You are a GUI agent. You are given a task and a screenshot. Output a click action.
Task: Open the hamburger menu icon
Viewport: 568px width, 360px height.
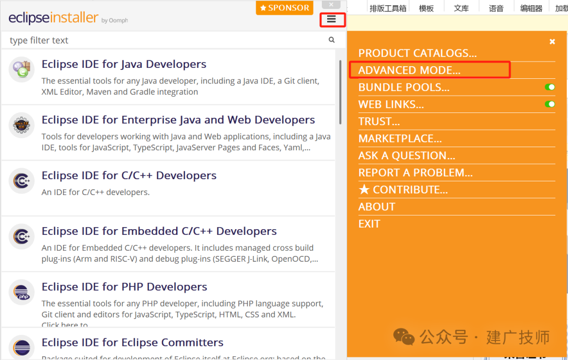point(331,19)
